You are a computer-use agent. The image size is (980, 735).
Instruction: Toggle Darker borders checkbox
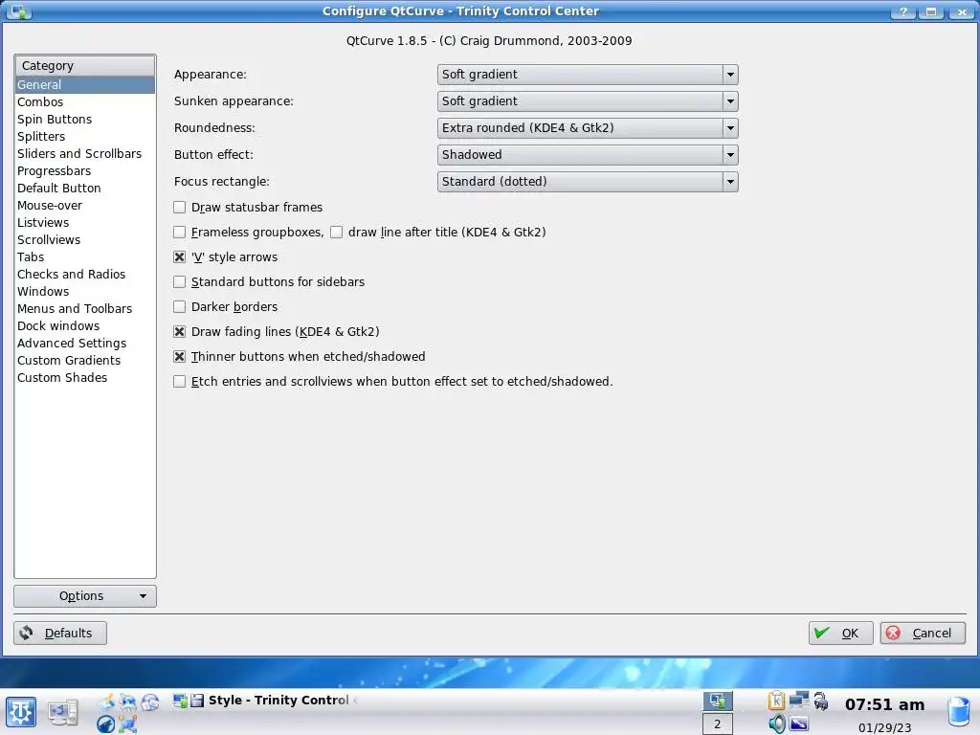point(179,306)
